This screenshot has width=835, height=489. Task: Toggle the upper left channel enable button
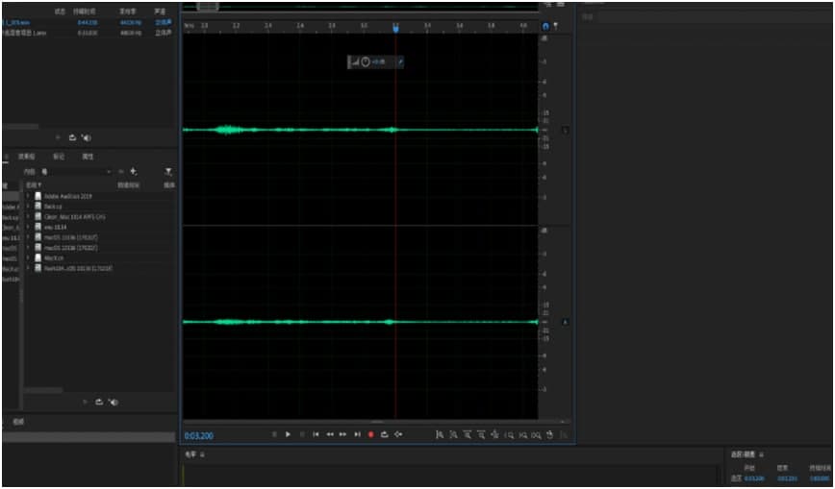[566, 131]
